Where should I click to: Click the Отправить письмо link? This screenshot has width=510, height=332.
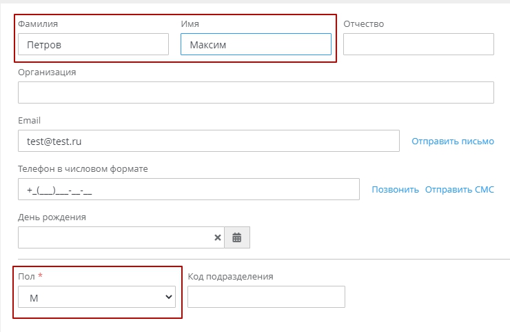tap(453, 141)
